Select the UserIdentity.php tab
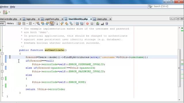 pos(78,19)
